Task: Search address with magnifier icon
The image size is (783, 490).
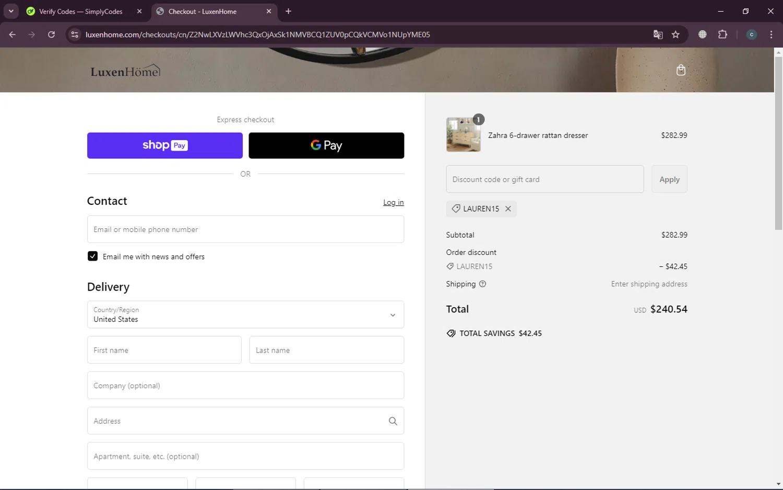Action: coord(393,421)
